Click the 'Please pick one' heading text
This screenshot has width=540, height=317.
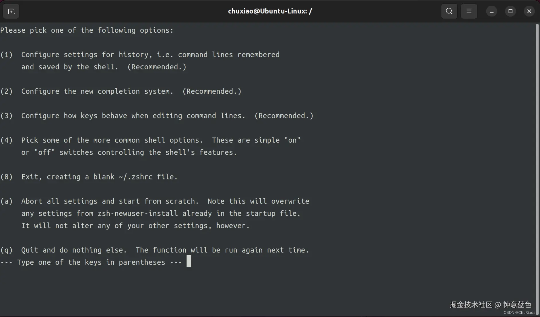[87, 30]
